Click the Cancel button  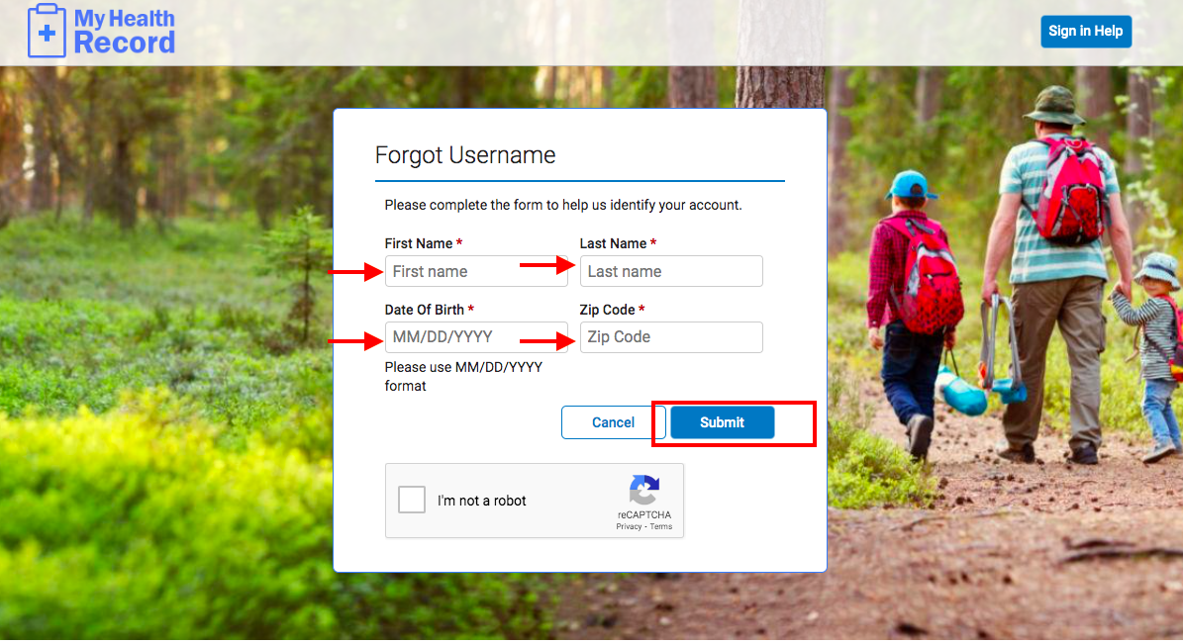tap(613, 422)
